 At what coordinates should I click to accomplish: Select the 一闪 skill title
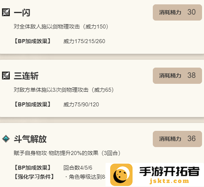[x=22, y=13]
